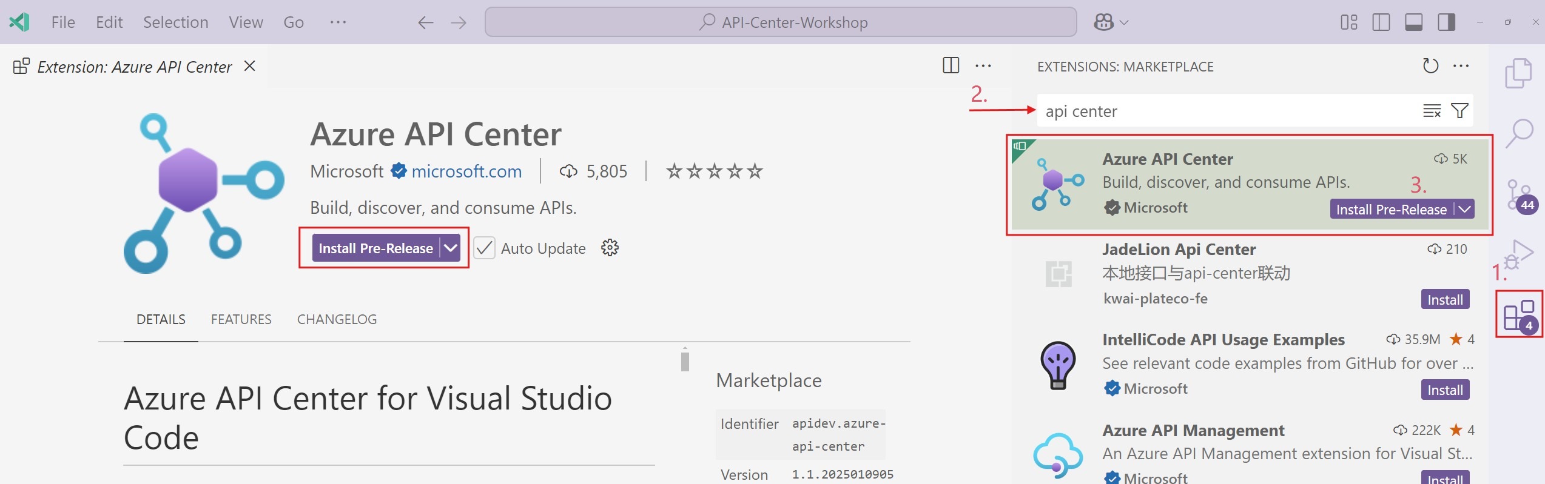Open the Search view in activity bar
The image size is (1545, 484).
pos(1519,133)
